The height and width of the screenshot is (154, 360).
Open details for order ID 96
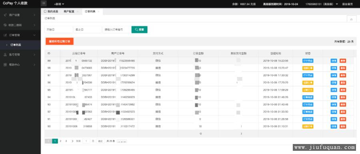[334, 83]
